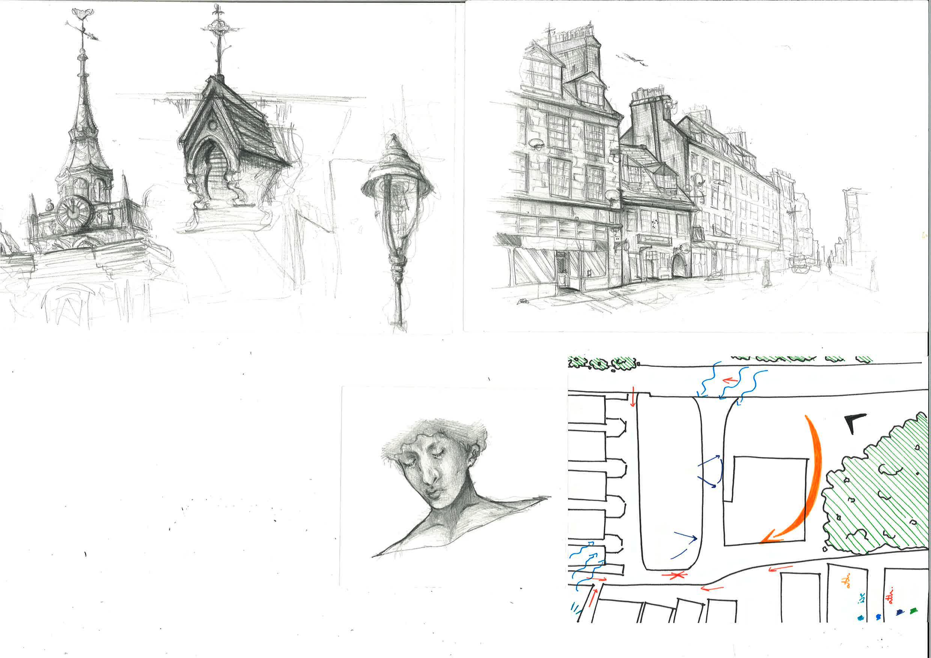Viewport: 931px width, 658px height.
Task: Click the round window in the dormer gable
Action: [x=212, y=125]
